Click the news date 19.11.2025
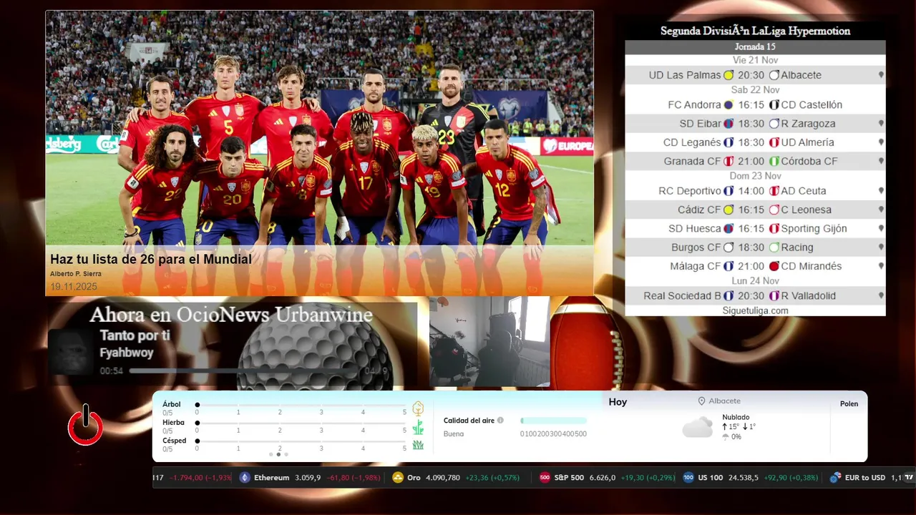 (74, 287)
